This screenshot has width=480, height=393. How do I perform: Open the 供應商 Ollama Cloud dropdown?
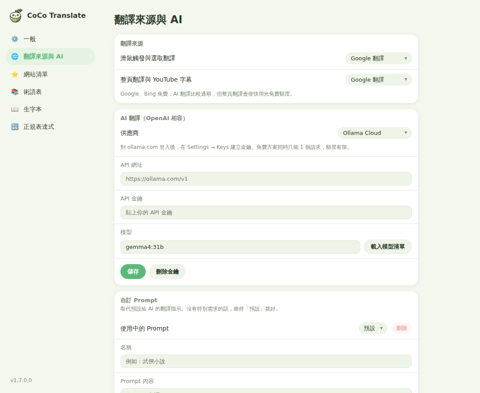tap(375, 133)
